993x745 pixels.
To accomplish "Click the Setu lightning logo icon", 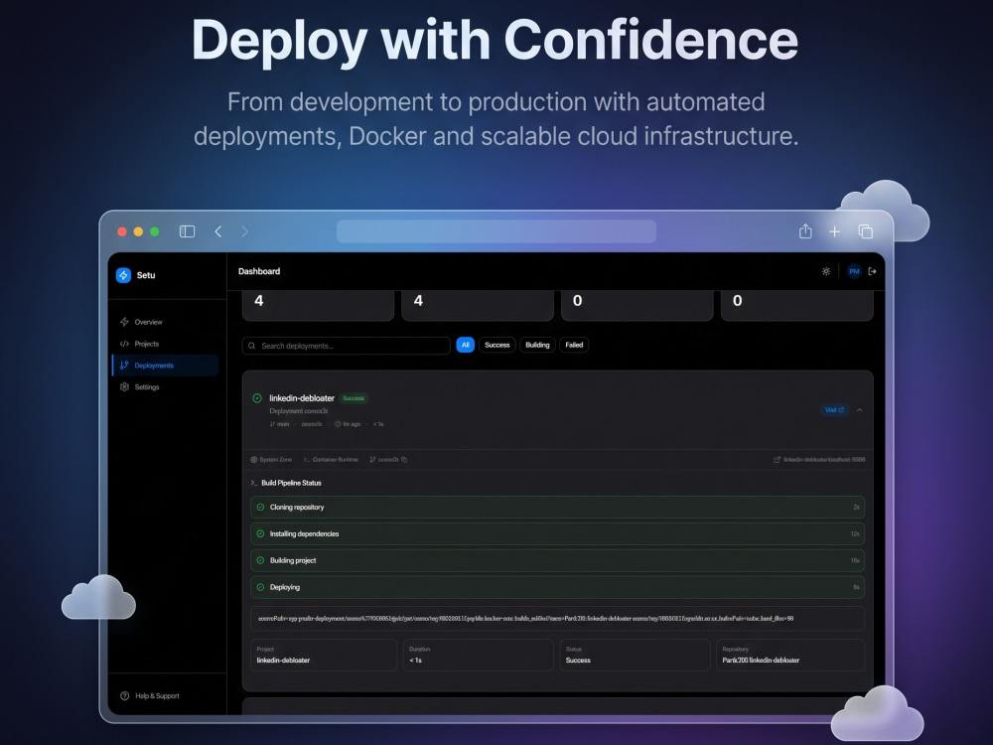I will [x=123, y=275].
